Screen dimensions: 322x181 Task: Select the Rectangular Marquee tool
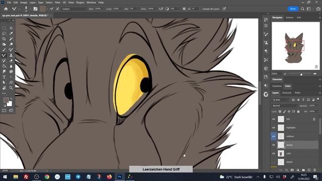tap(4, 28)
